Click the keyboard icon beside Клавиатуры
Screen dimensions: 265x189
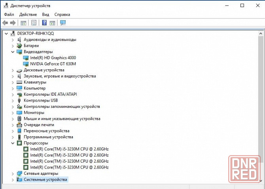pyautogui.click(x=19, y=82)
